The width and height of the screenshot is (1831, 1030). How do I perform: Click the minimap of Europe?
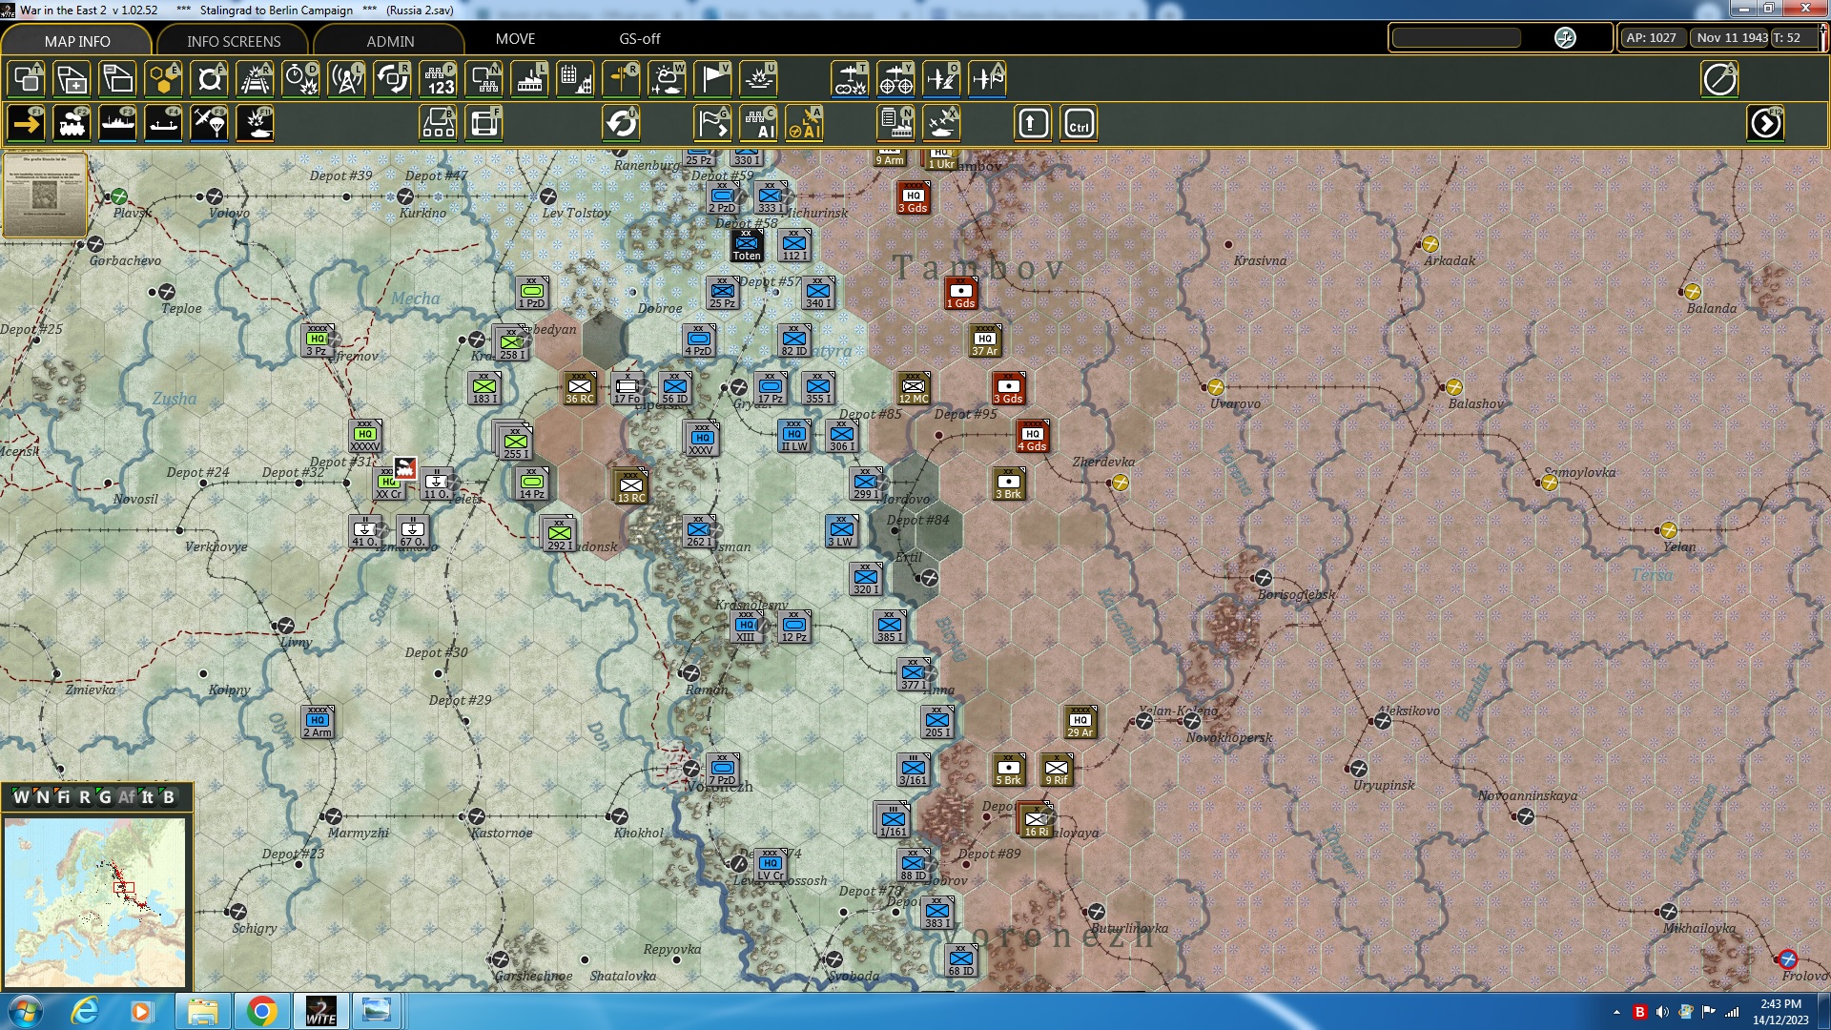[94, 901]
